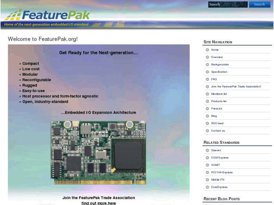Open the FAQ link

[x=214, y=79]
